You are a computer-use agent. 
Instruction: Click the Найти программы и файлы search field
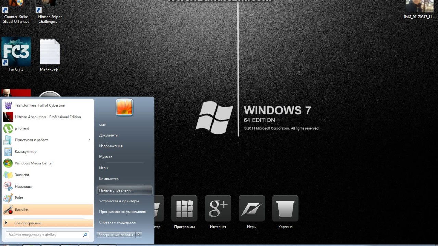(47, 235)
